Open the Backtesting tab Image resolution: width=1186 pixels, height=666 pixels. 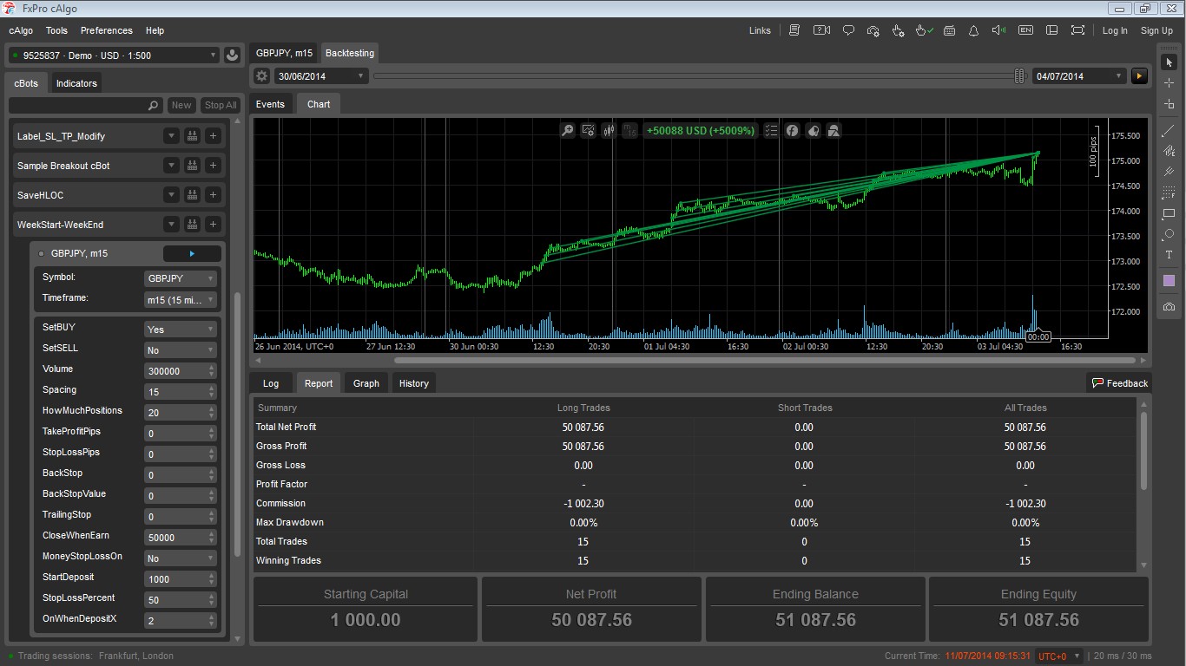tap(350, 53)
